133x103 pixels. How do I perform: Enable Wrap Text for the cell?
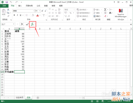pos(59,10)
